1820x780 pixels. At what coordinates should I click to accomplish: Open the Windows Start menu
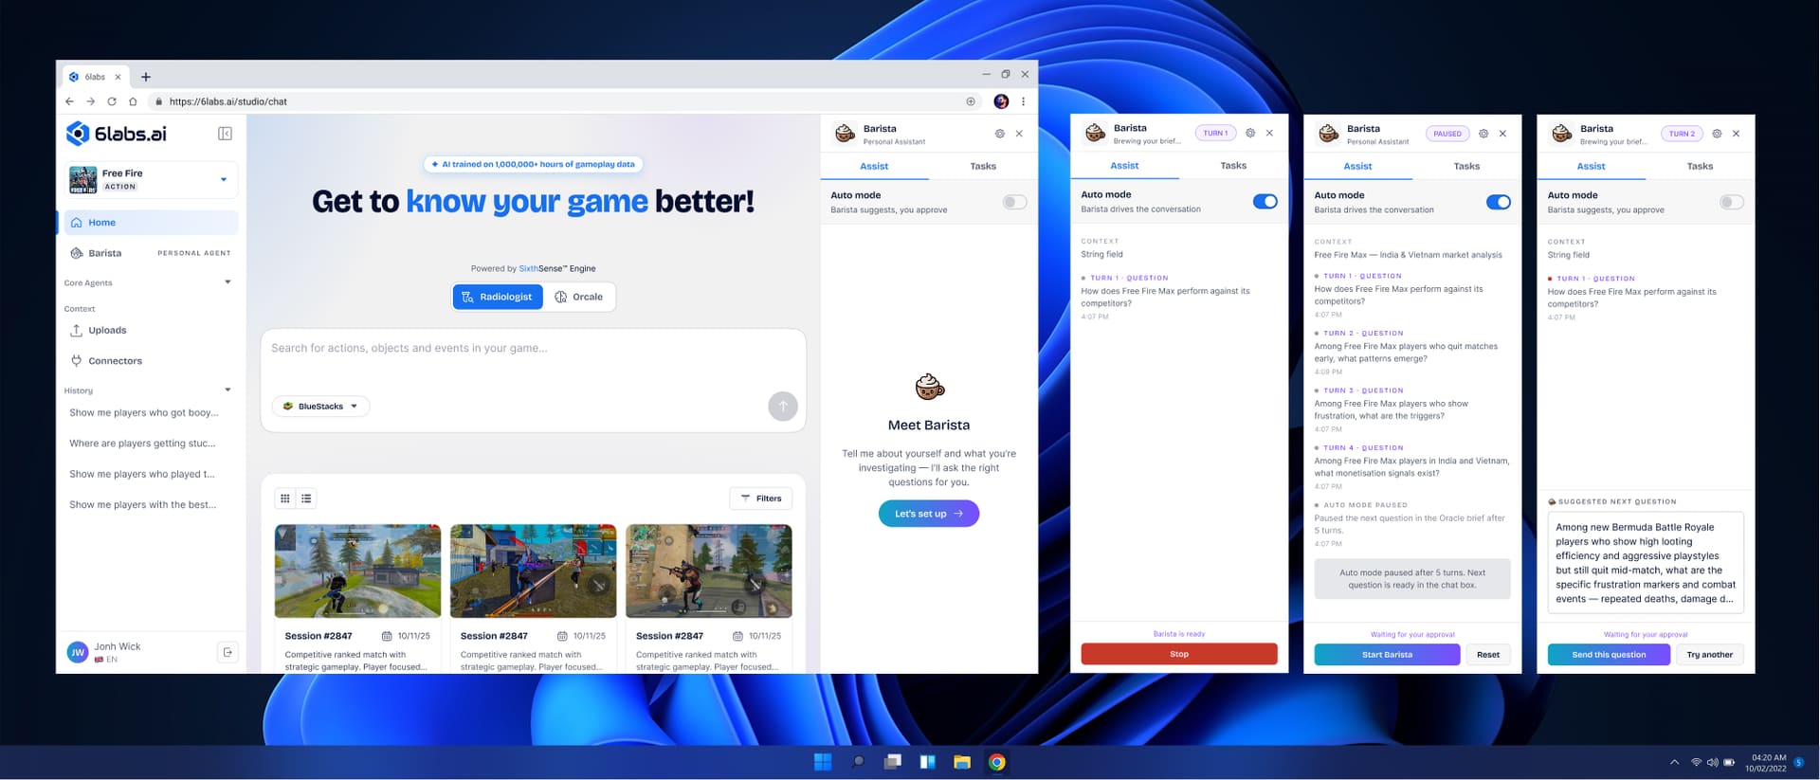click(822, 762)
